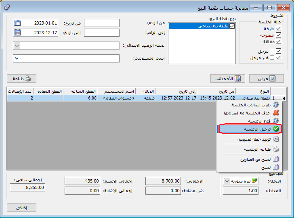Expand the اسم المستخدم dropdown
This screenshot has width=294, height=218.
17,58
